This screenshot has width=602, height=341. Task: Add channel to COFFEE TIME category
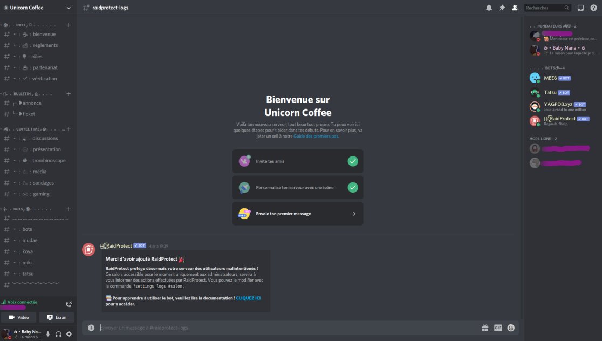[x=69, y=129]
